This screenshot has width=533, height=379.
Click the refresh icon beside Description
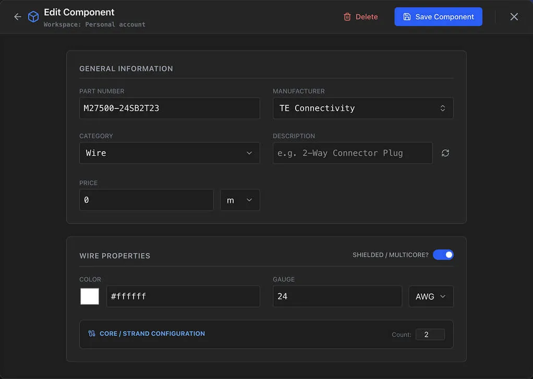(445, 153)
